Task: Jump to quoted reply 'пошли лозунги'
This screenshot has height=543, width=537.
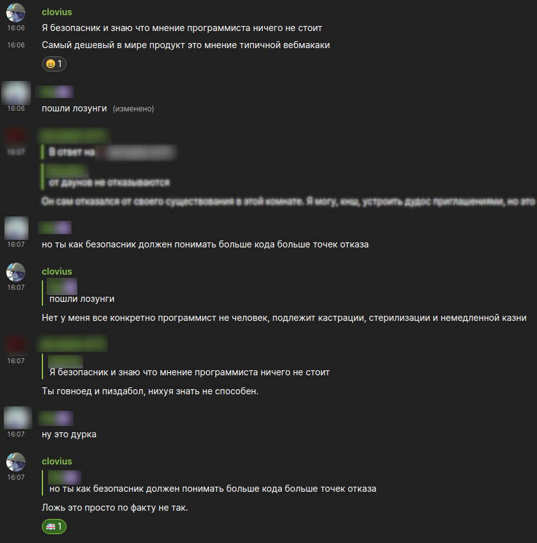Action: [82, 299]
